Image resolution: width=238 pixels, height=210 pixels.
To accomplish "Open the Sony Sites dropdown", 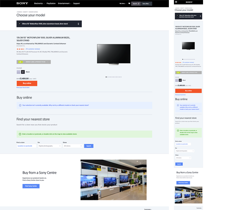I will 147,3.
